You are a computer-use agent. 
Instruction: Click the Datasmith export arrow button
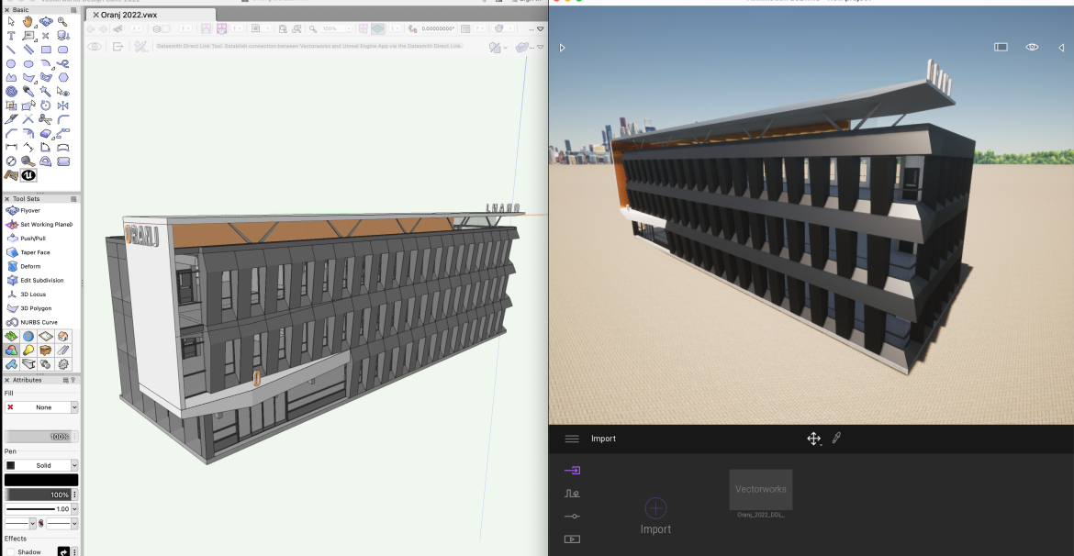117,47
